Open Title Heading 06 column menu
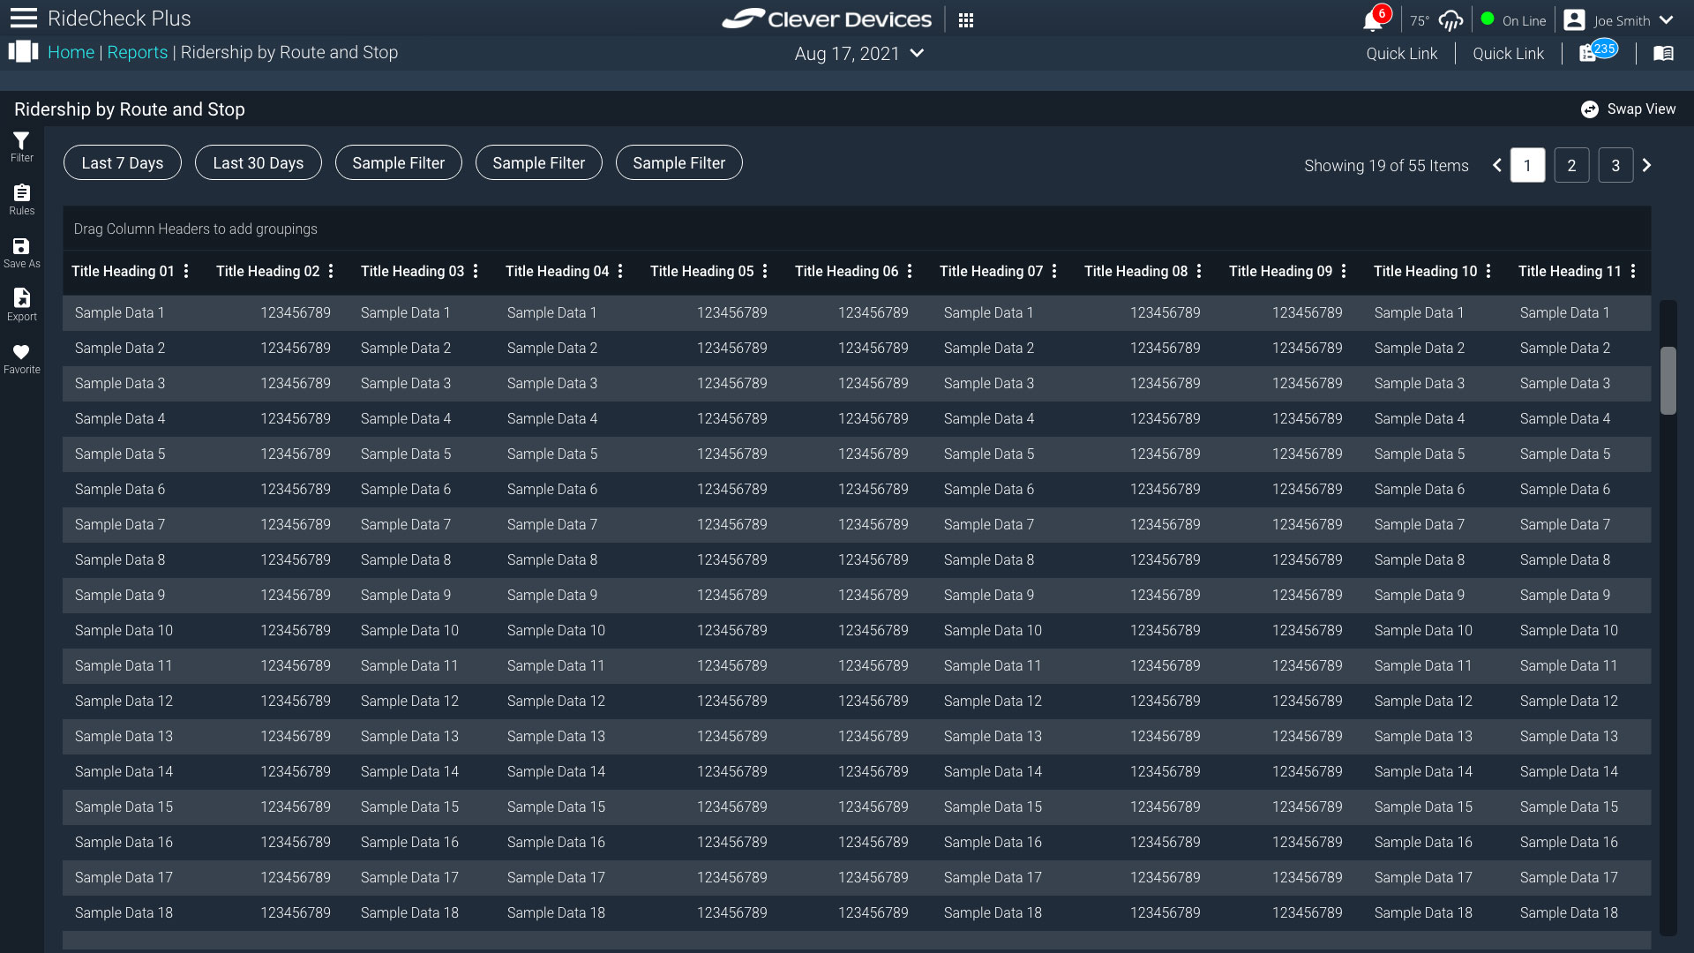Image resolution: width=1694 pixels, height=953 pixels. 910,272
